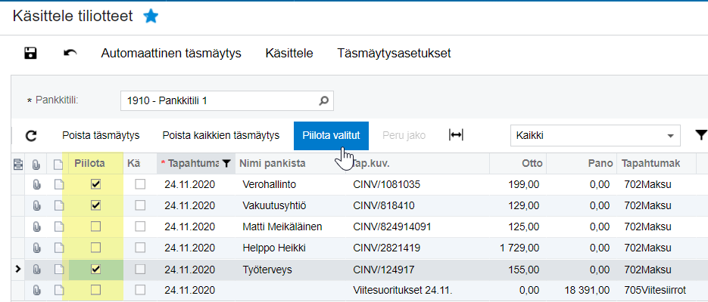Viewport: 708px width, 302px height.
Task: Click the save diskette icon
Action: point(31,53)
